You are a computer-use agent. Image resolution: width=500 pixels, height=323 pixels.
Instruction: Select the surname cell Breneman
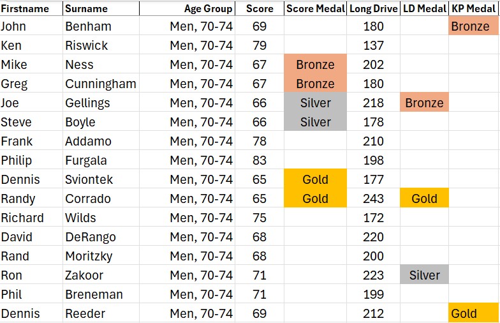pos(92,294)
